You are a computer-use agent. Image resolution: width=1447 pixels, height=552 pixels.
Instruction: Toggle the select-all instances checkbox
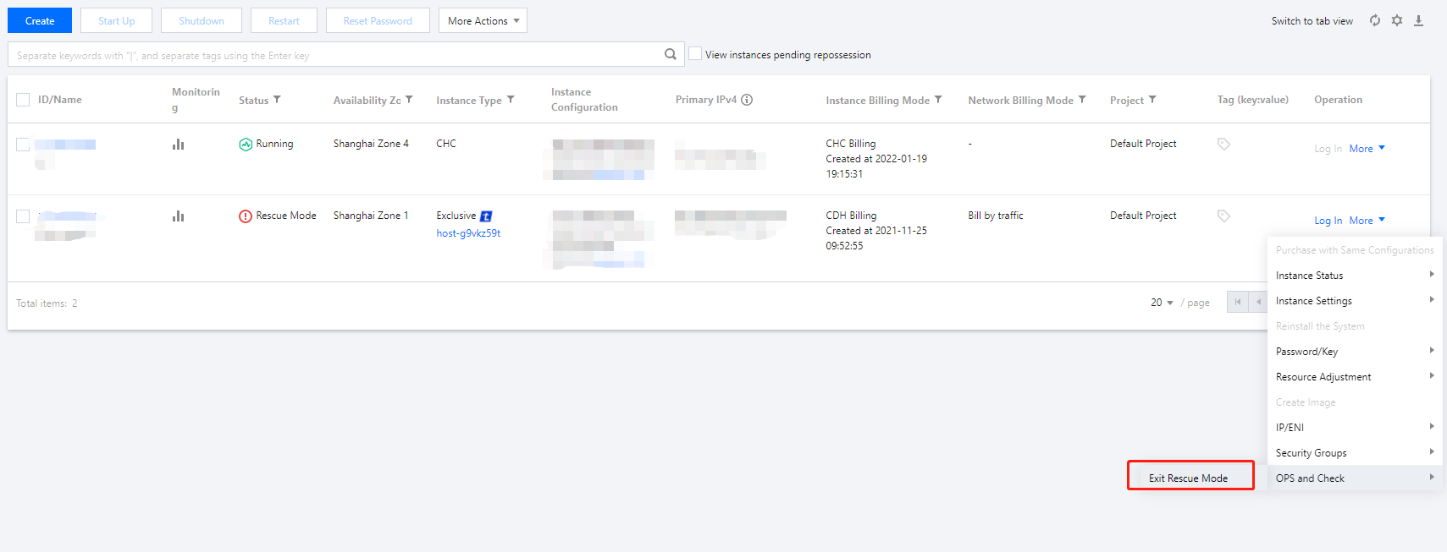tap(23, 100)
